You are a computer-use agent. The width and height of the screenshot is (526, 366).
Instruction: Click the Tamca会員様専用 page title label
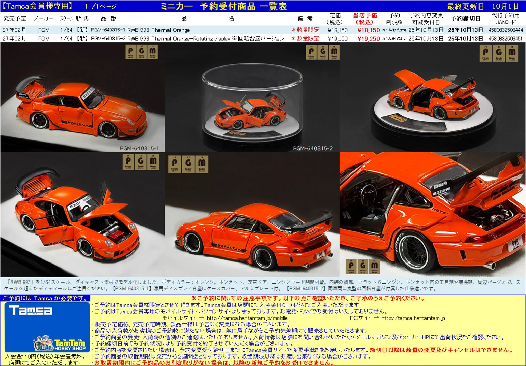(x=38, y=6)
